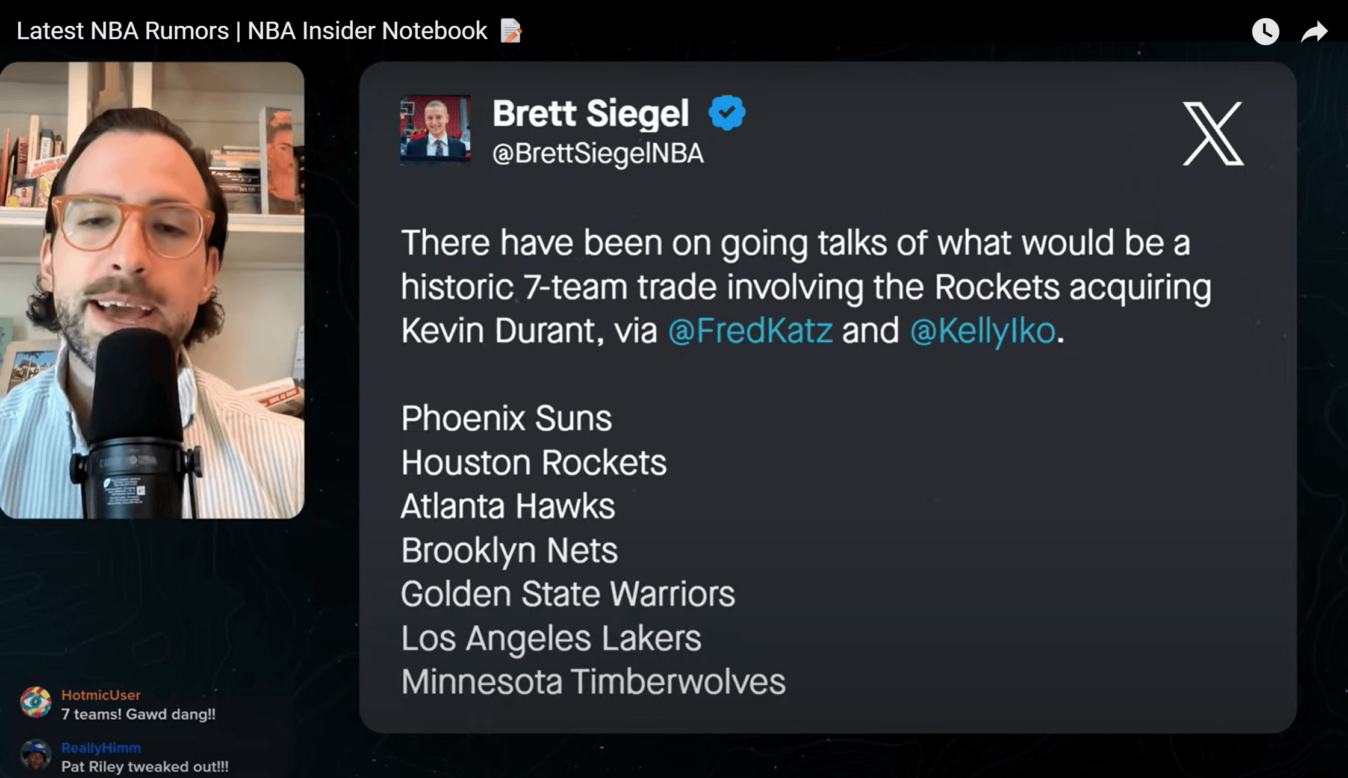Click Brett Siegel's blue verified badge

point(727,113)
